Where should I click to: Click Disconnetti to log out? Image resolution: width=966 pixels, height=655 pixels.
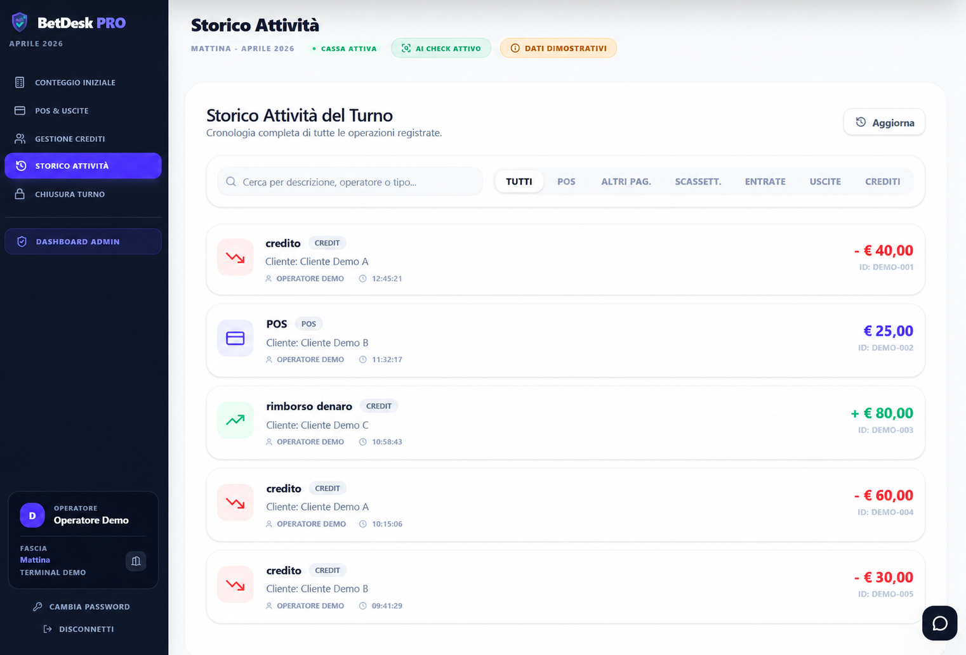point(79,629)
